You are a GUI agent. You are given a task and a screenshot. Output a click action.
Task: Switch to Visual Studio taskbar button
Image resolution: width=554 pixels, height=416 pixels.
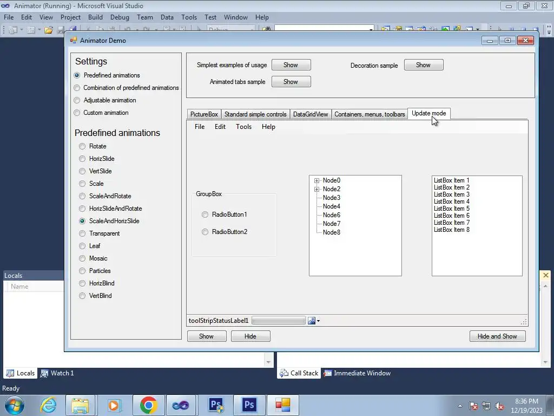click(181, 405)
